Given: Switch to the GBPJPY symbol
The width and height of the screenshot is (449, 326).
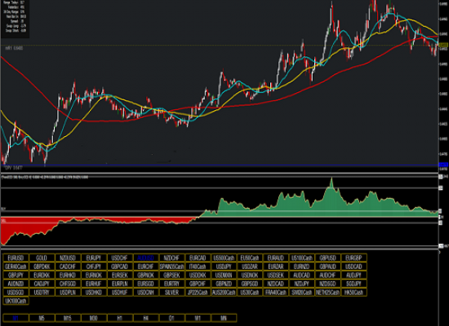Looking at the screenshot, I should [x=16, y=275].
